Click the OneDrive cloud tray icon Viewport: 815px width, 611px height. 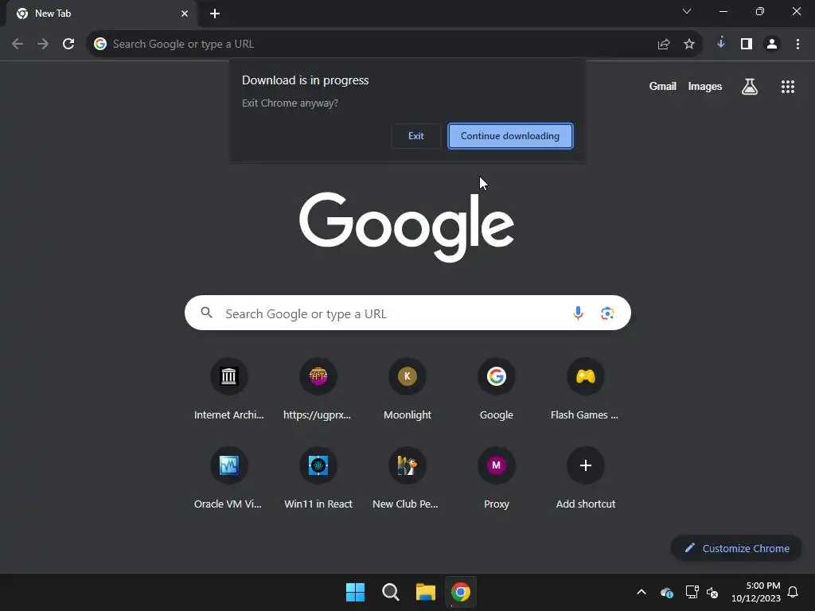(666, 592)
